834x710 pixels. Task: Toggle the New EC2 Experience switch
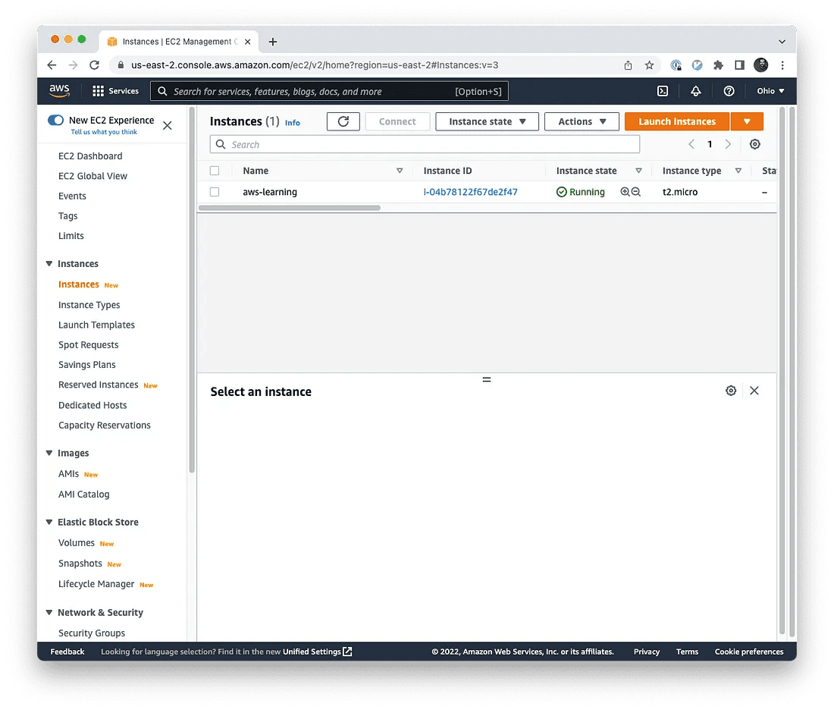click(55, 120)
